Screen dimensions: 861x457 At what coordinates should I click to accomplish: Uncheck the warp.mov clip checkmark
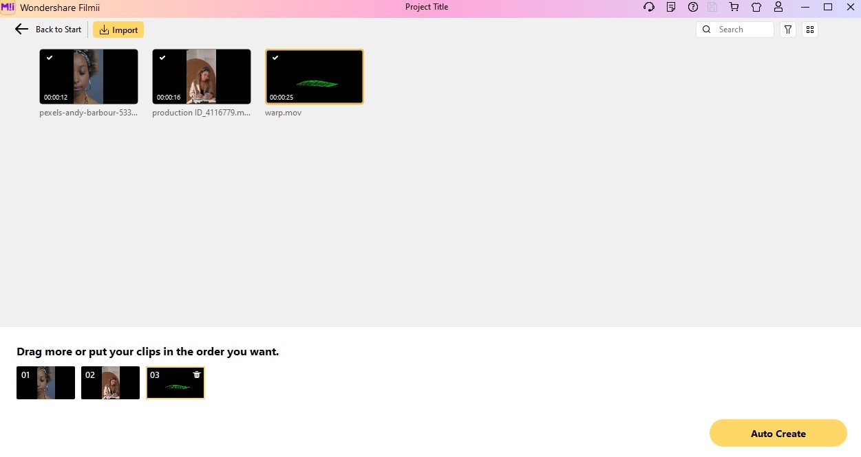tap(275, 58)
